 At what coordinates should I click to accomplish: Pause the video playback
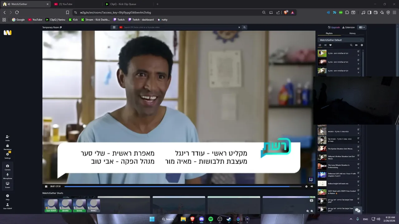46,186
